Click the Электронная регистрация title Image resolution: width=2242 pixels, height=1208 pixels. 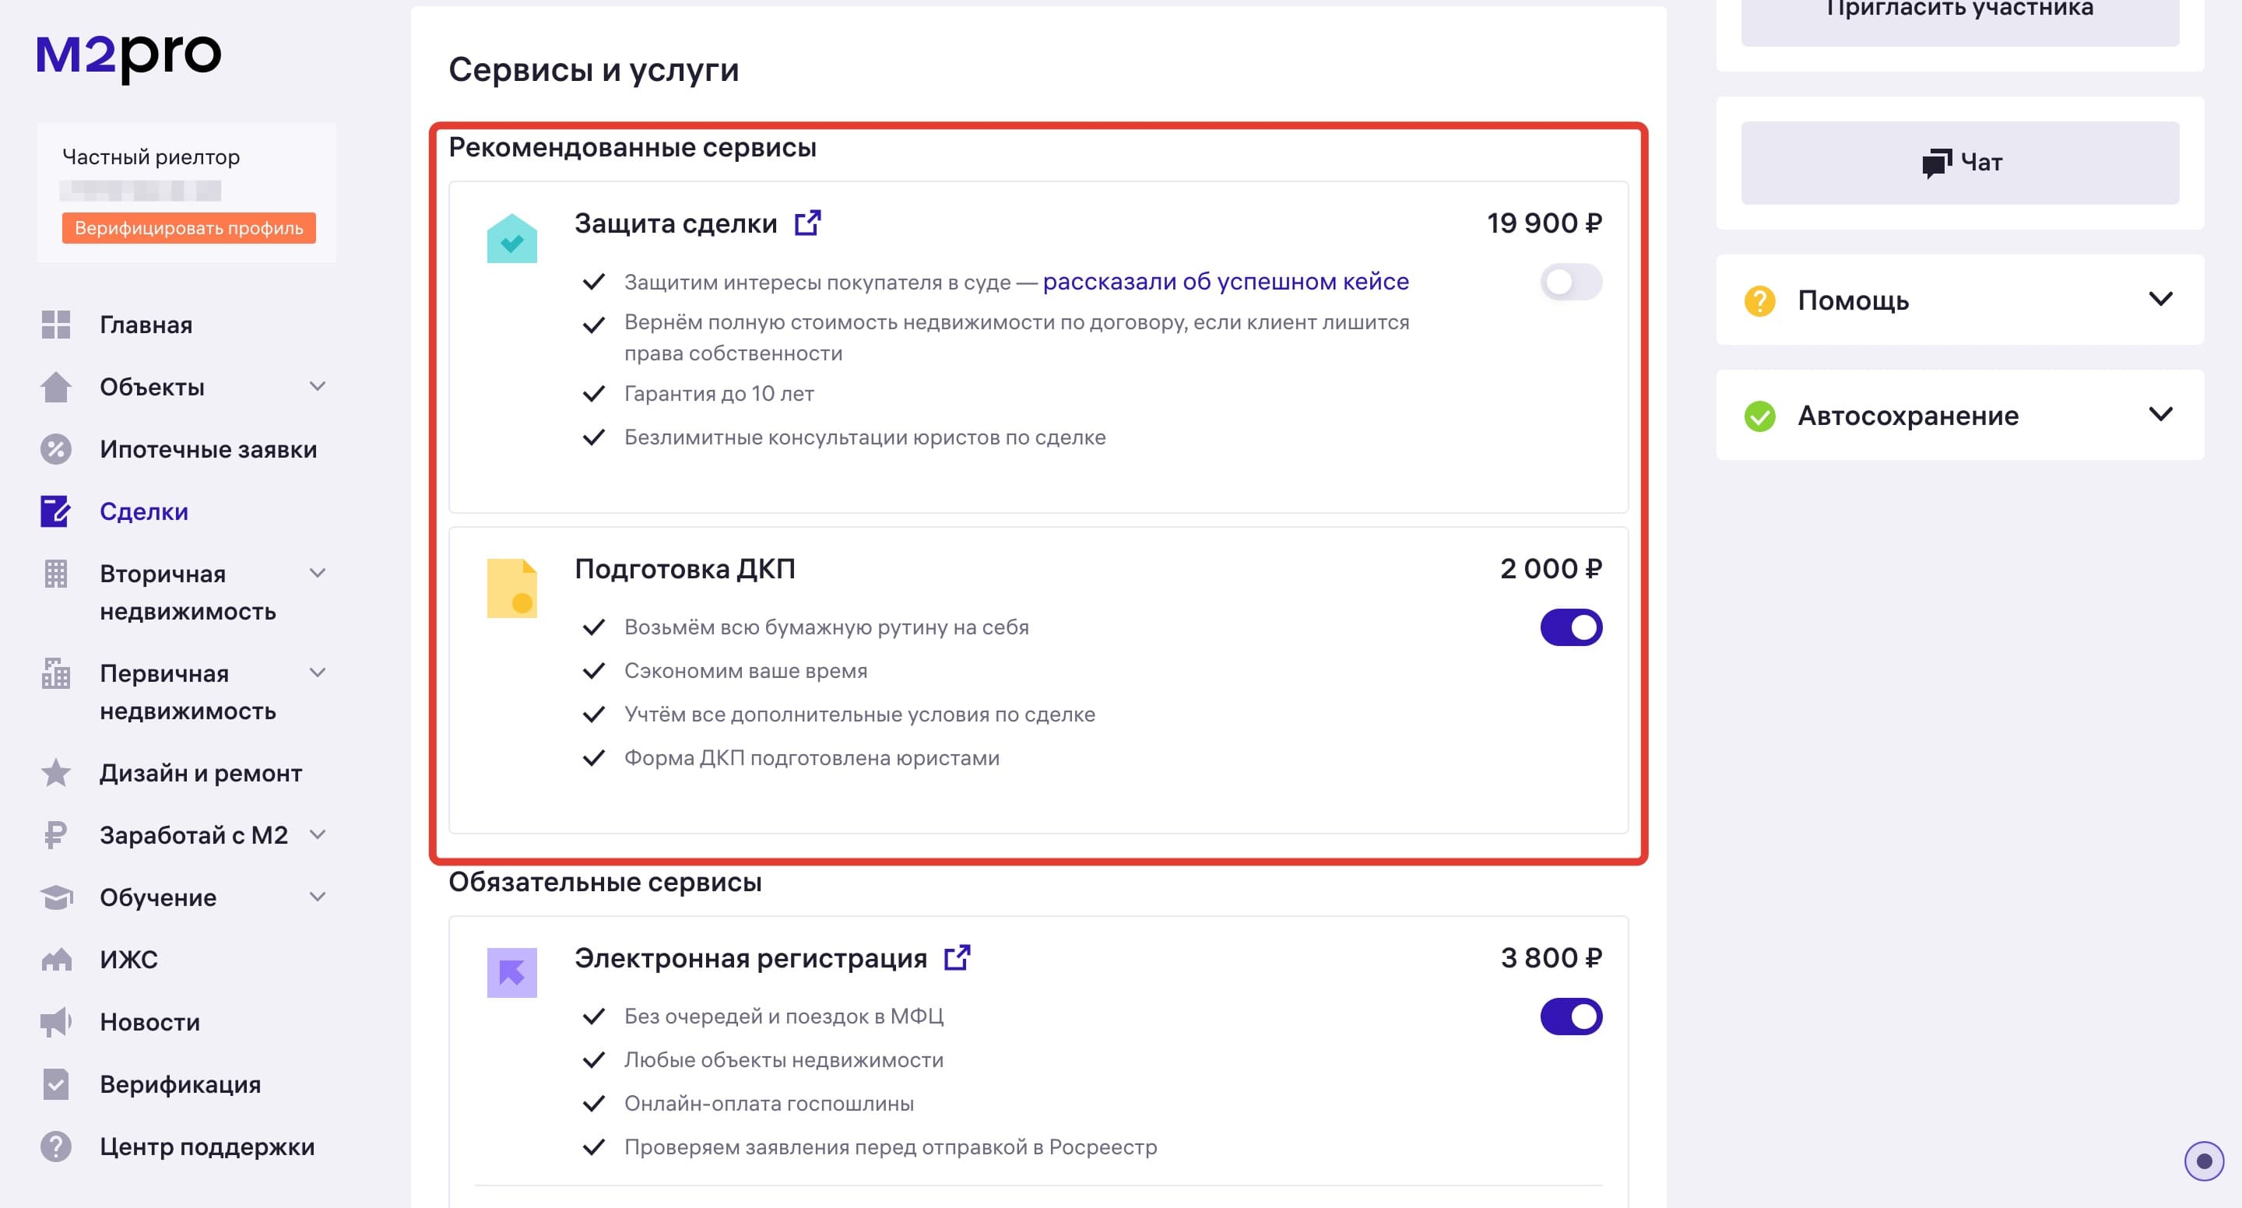[751, 958]
